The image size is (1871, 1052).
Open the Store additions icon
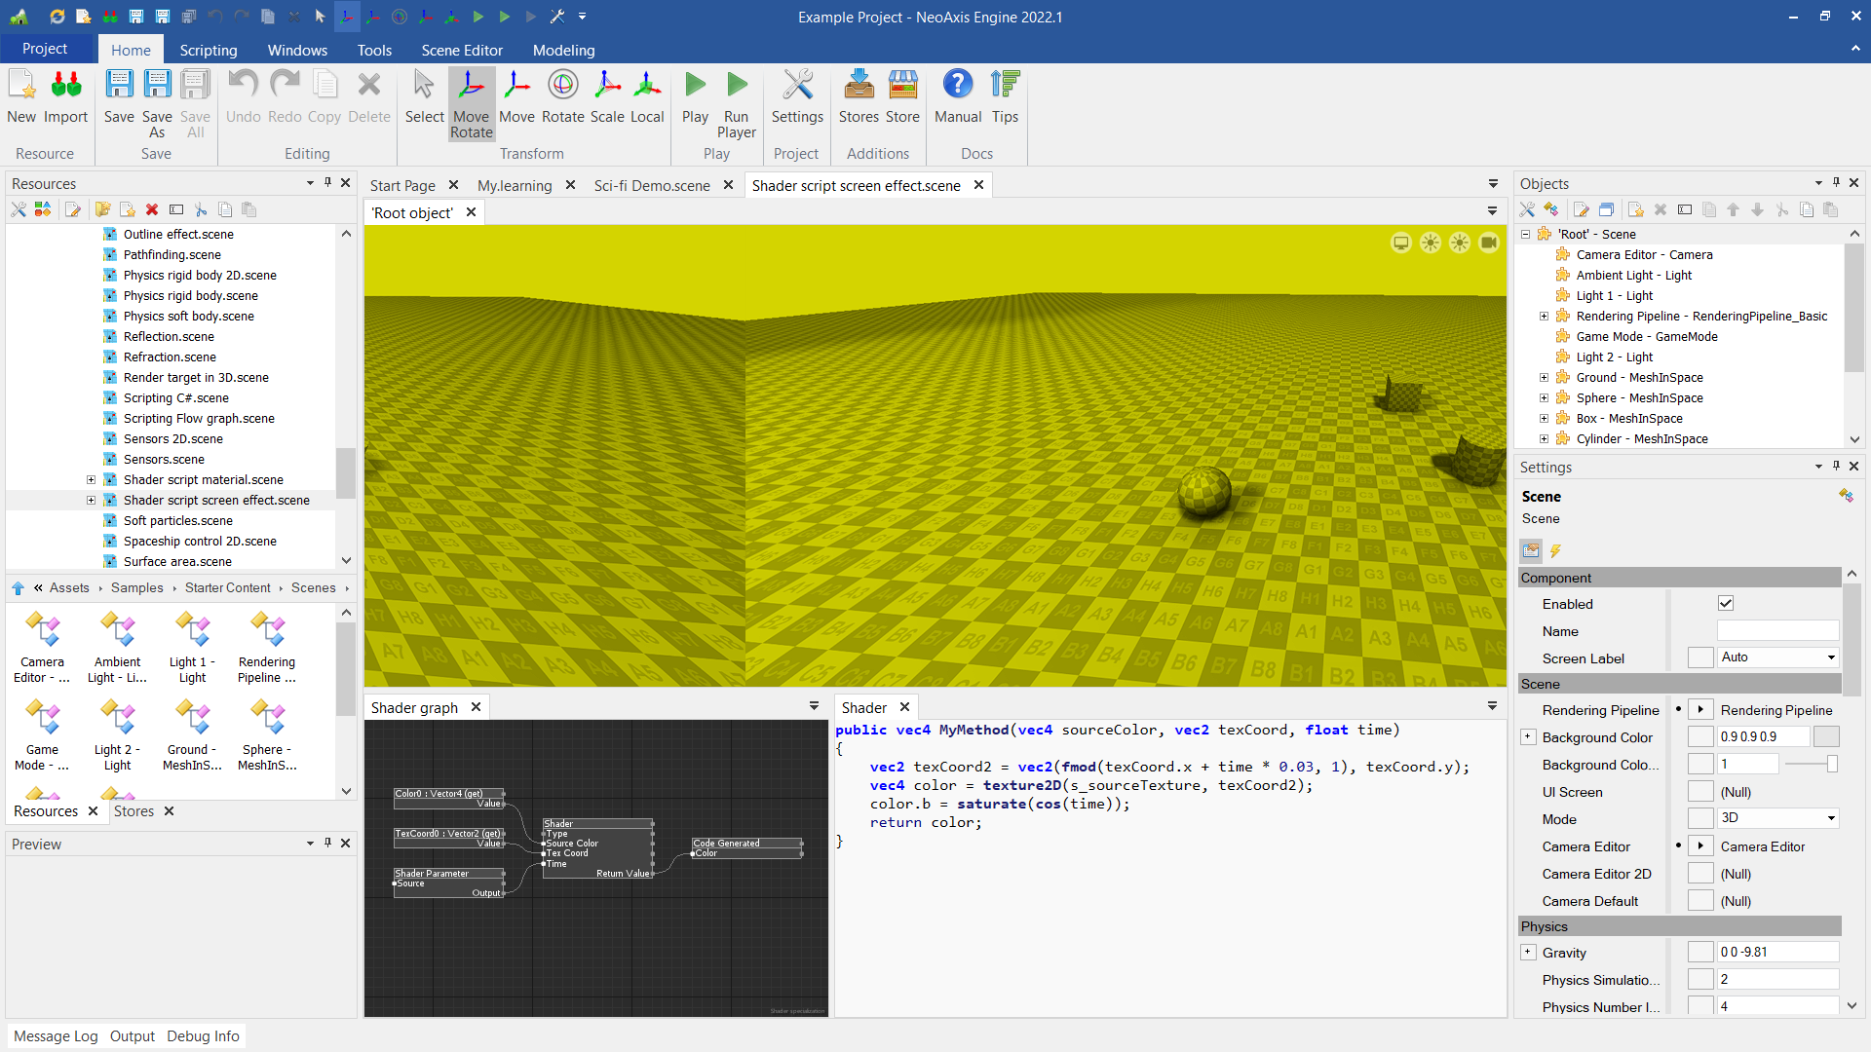902,97
